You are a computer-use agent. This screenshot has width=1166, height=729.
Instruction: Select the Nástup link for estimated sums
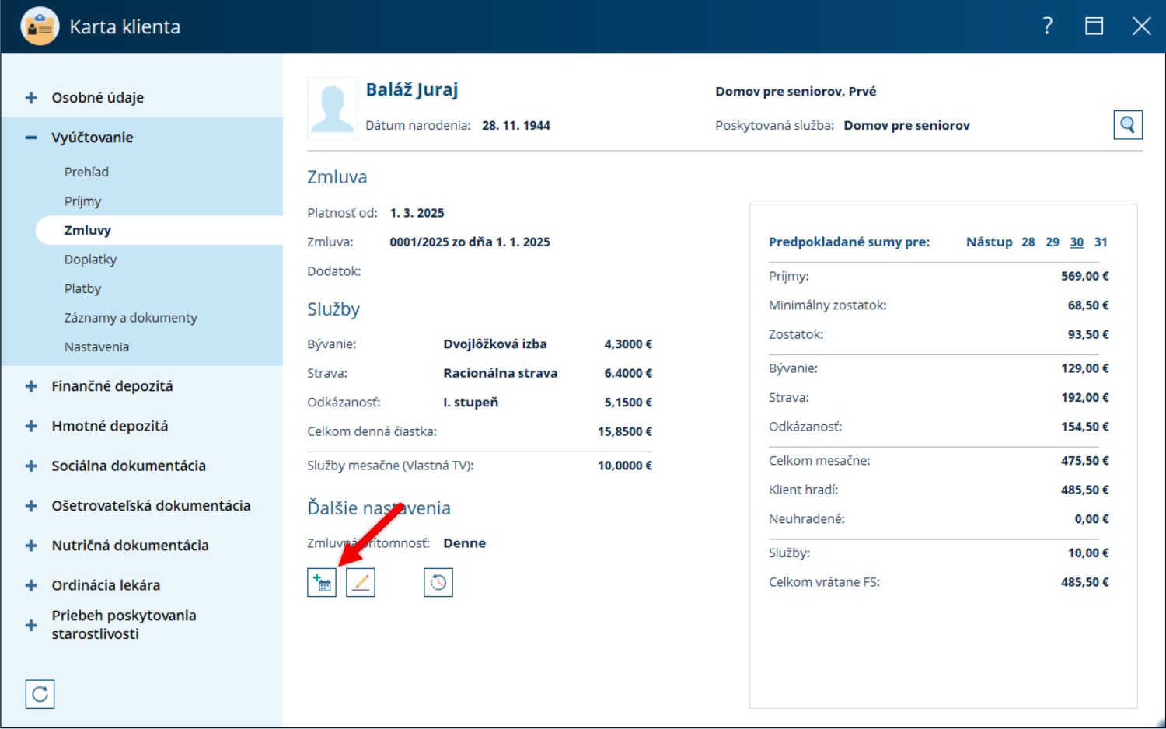(989, 242)
